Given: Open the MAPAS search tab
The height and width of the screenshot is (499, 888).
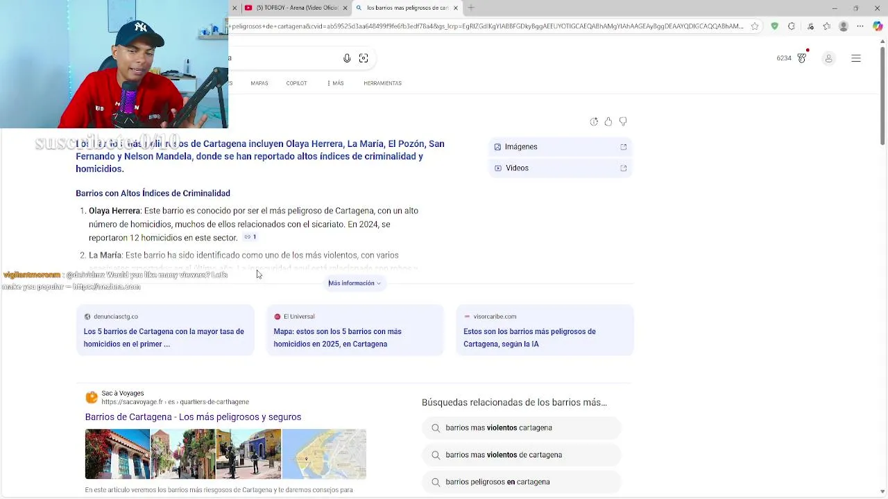Looking at the screenshot, I should pyautogui.click(x=259, y=83).
